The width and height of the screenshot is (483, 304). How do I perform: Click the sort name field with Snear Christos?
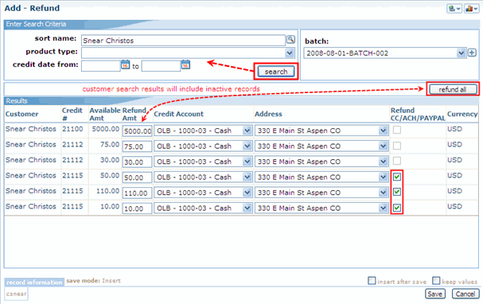point(183,41)
